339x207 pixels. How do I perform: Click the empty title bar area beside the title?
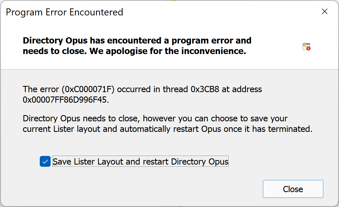tap(216, 12)
